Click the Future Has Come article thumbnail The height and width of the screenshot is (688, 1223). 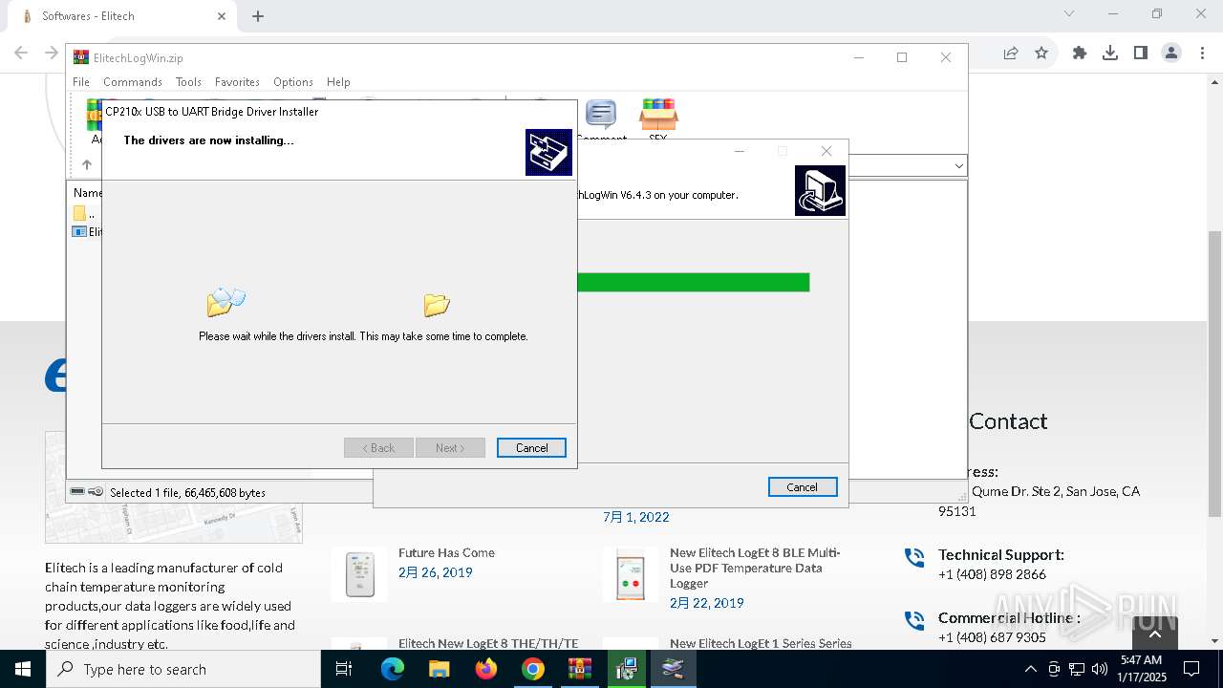coord(359,574)
